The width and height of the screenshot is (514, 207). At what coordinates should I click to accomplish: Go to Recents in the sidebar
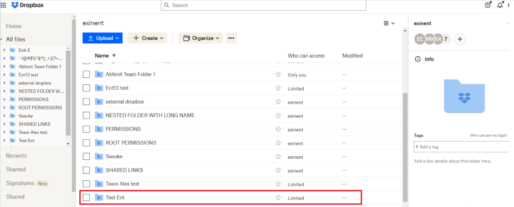pos(16,156)
